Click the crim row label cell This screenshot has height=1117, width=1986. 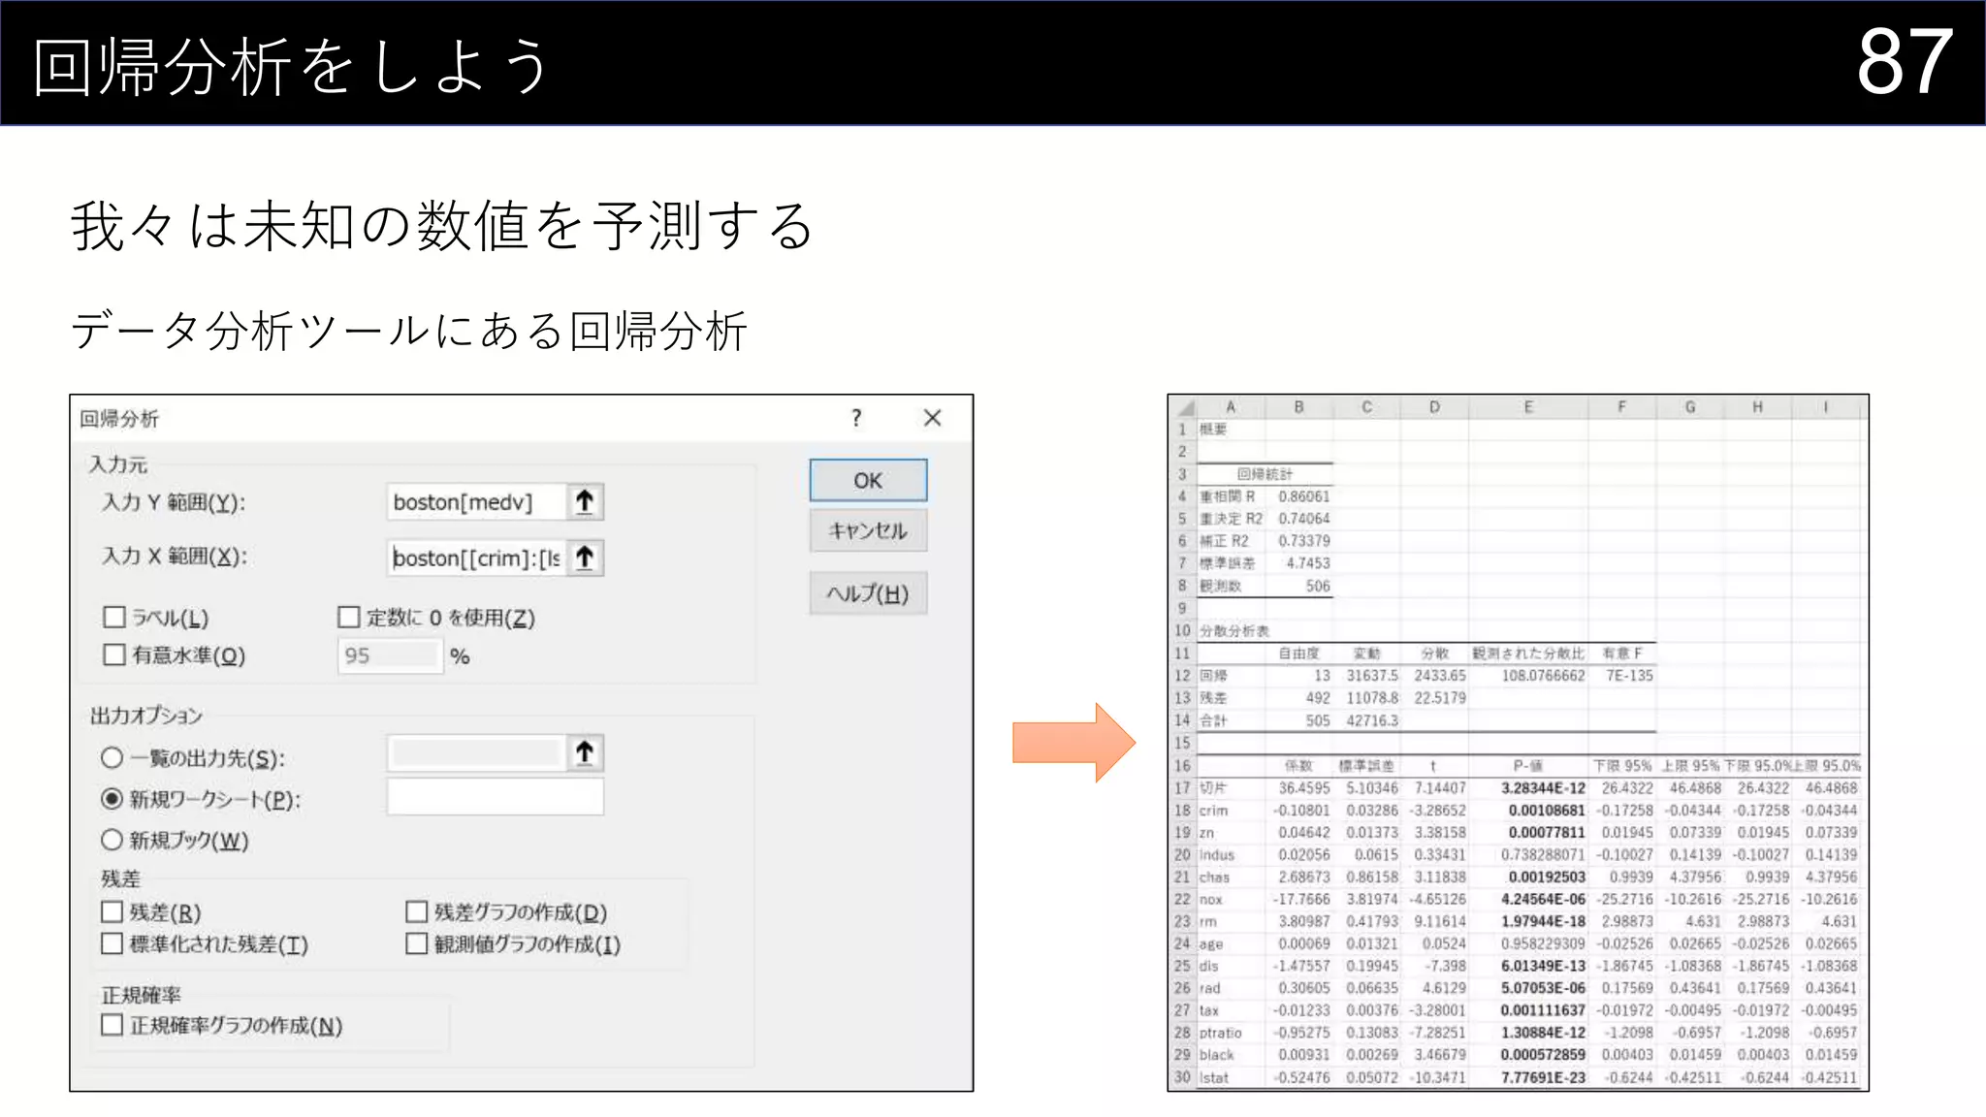click(x=1231, y=811)
